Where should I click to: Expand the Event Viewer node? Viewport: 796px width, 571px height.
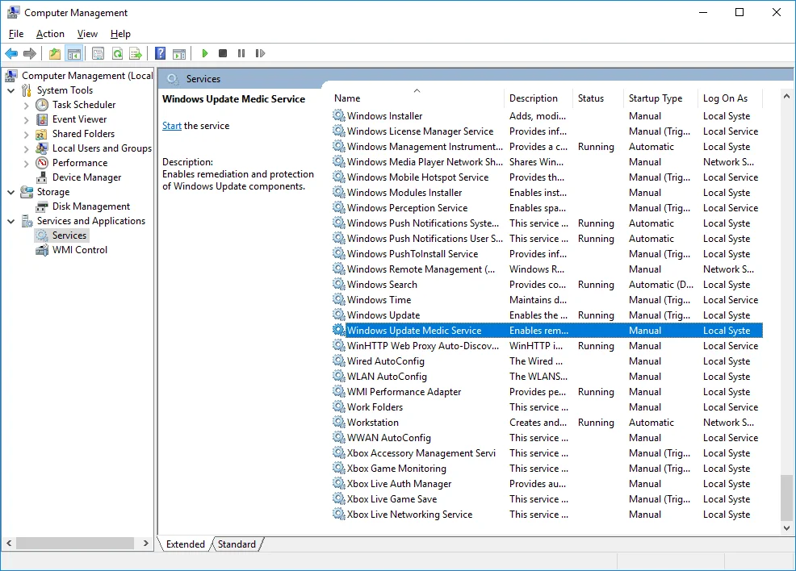pos(27,120)
